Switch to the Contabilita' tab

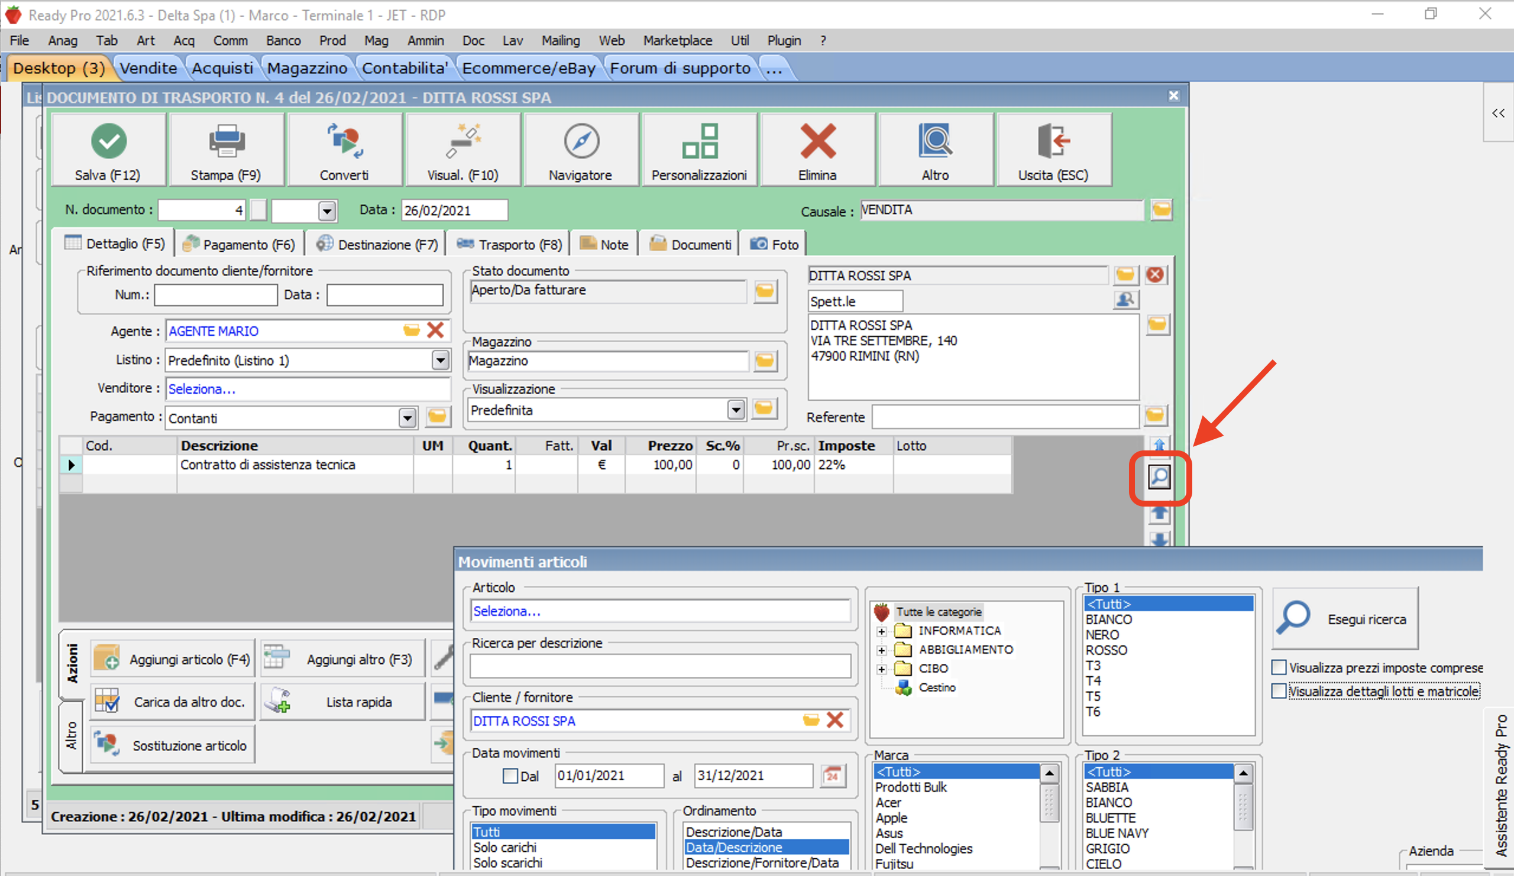tap(405, 68)
